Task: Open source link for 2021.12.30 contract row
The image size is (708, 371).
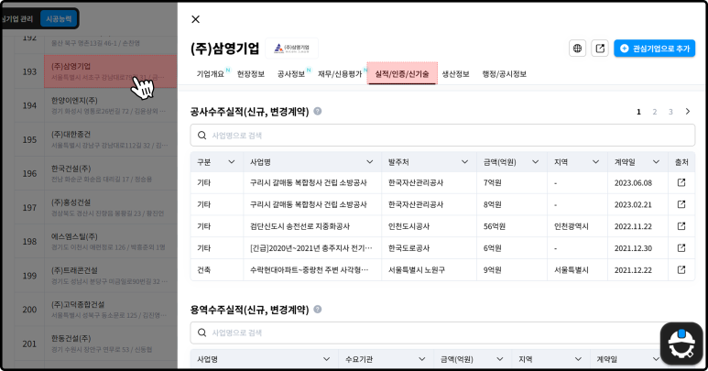Action: pos(681,247)
